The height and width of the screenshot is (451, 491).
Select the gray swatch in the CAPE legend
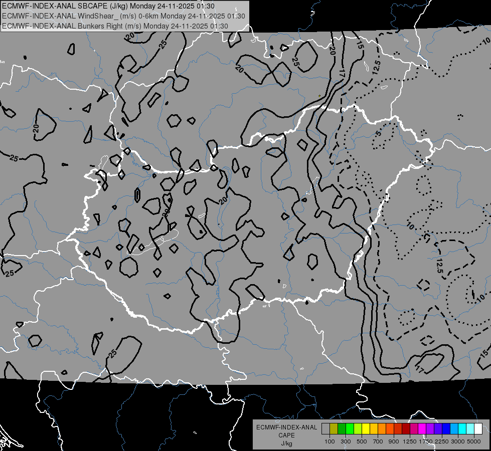point(325,429)
